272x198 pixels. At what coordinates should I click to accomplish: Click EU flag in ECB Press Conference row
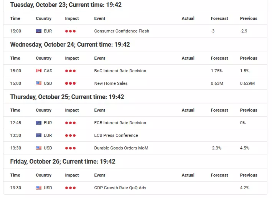click(39, 135)
